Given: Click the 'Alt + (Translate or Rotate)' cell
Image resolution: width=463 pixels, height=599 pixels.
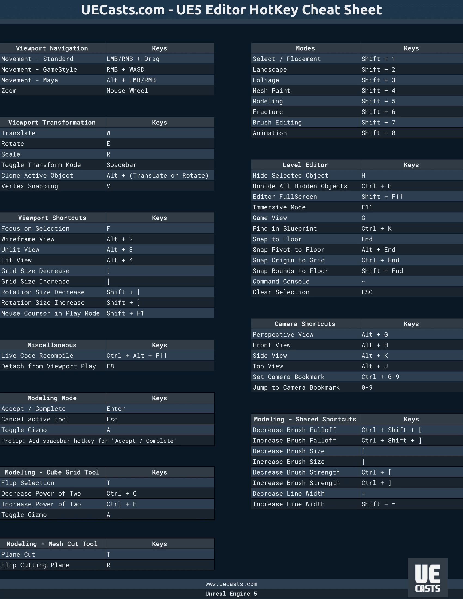Looking at the screenshot, I should tap(159, 176).
